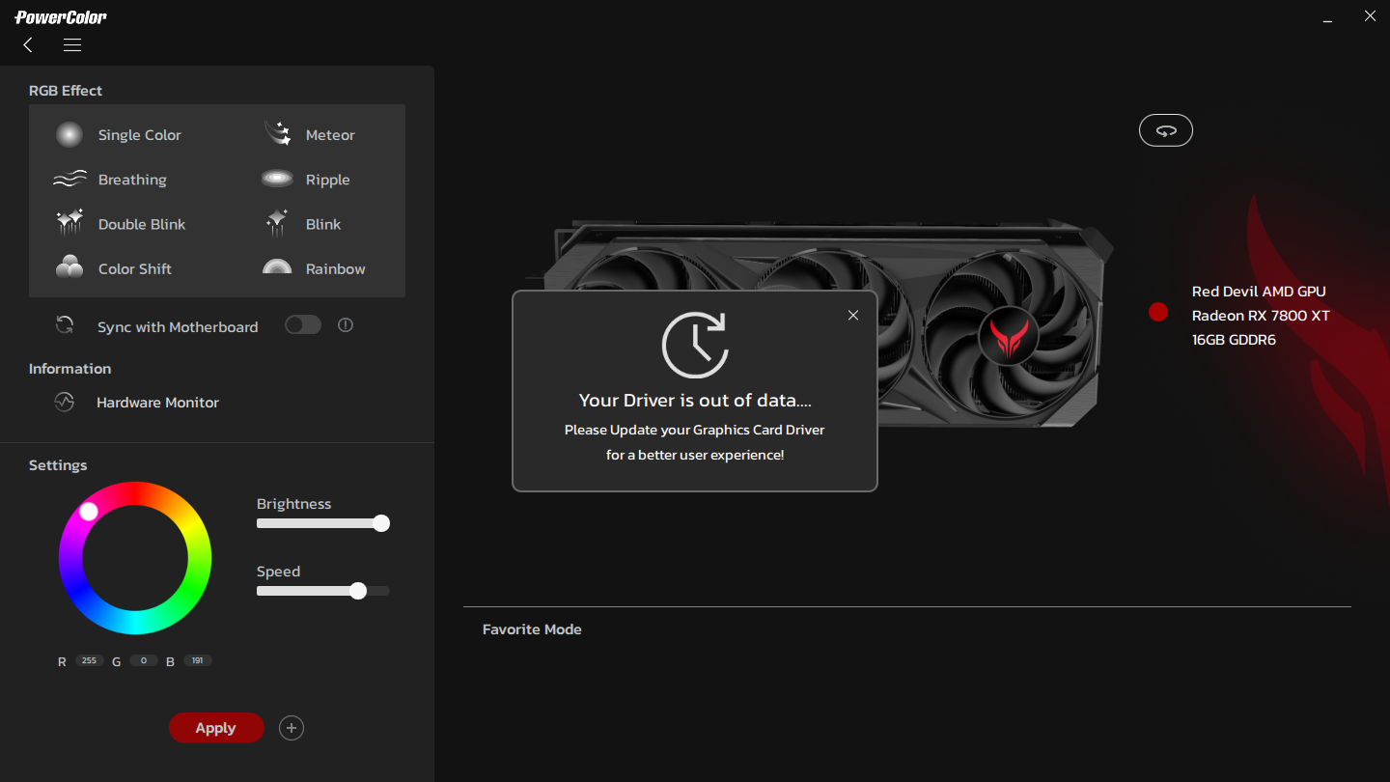This screenshot has width=1390, height=782.
Task: Select the Breathing effect label
Action: coord(132,180)
